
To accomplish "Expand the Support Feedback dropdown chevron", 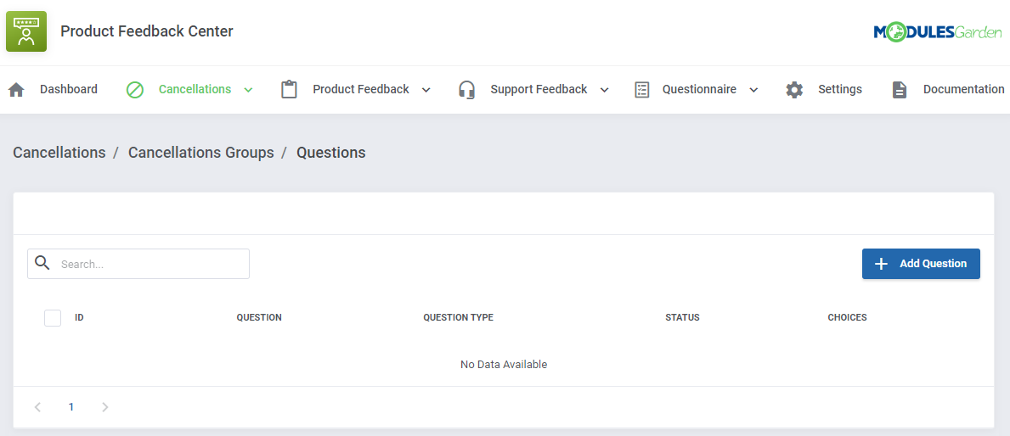I will point(604,90).
